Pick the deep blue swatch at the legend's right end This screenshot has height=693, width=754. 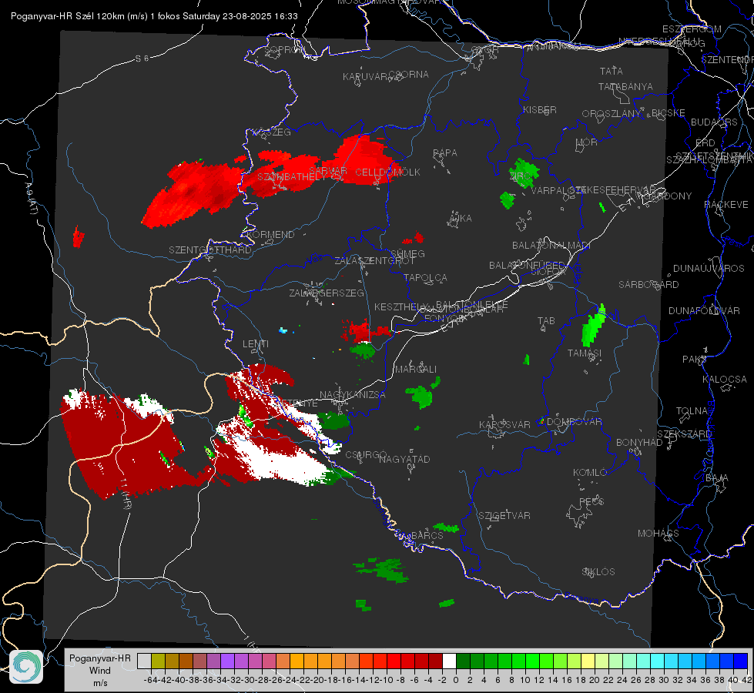741,661
